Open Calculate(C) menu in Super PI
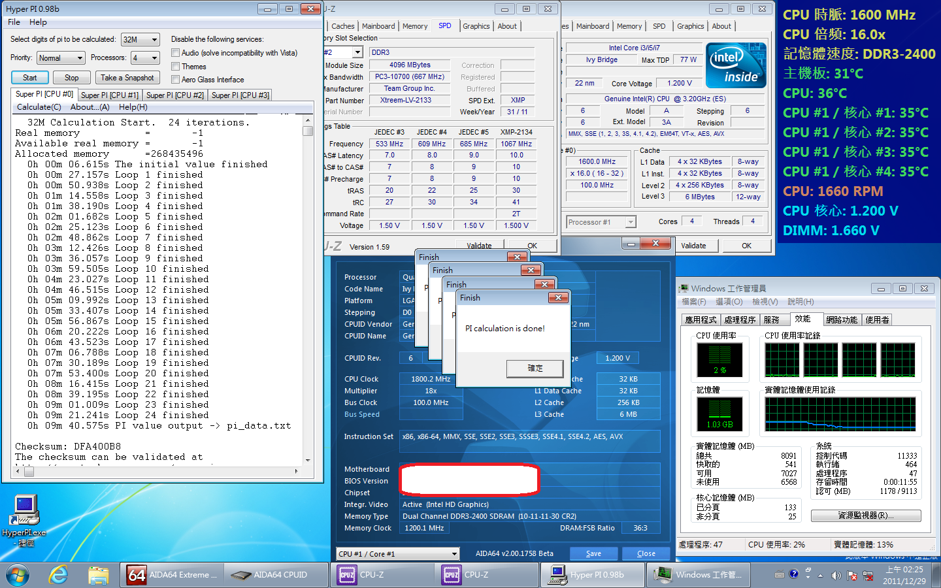This screenshot has height=588, width=941. [x=39, y=107]
